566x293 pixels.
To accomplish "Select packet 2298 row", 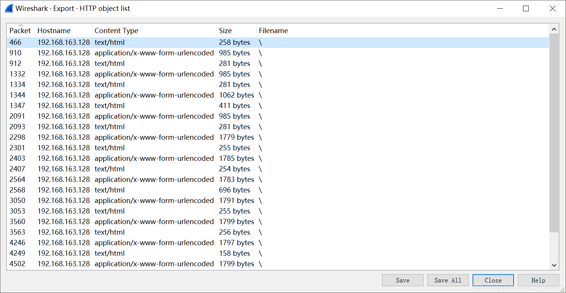I will (x=278, y=137).
